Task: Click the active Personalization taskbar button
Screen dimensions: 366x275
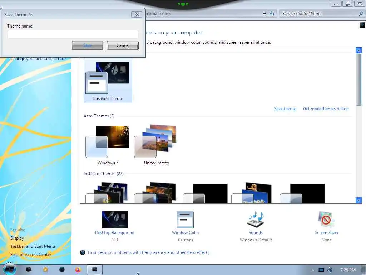Action: [x=94, y=270]
